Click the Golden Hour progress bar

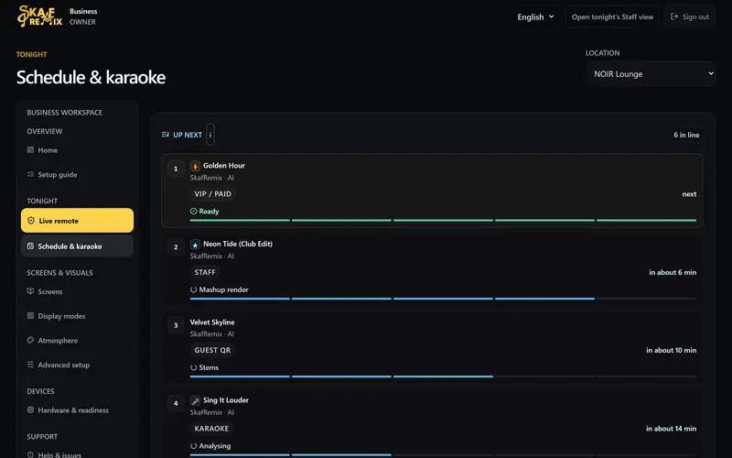tap(443, 220)
